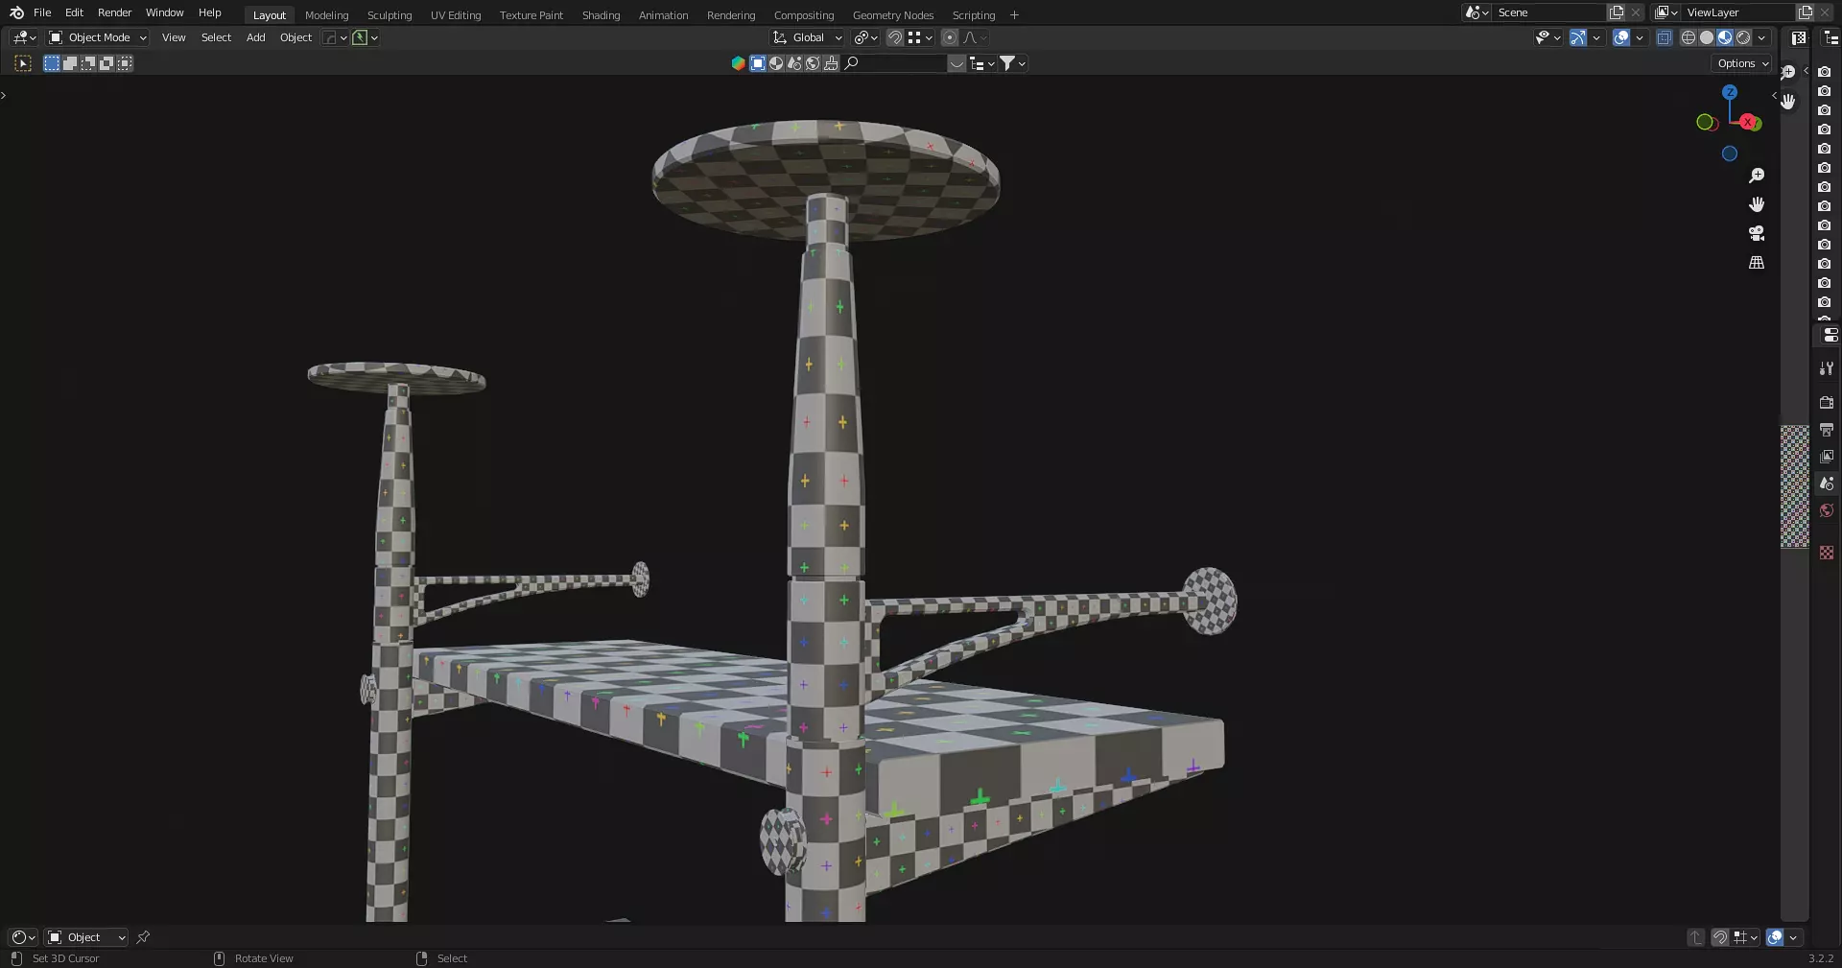Open the View menu in viewport header

(174, 37)
